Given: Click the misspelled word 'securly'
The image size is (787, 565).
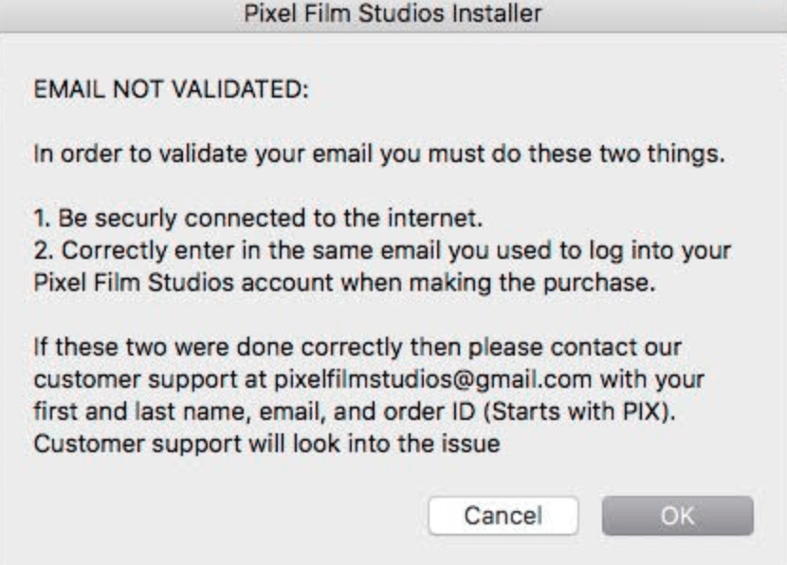Looking at the screenshot, I should pos(136,219).
